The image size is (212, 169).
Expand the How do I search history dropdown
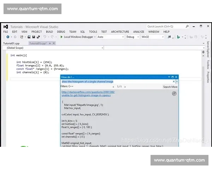tap(177, 81)
